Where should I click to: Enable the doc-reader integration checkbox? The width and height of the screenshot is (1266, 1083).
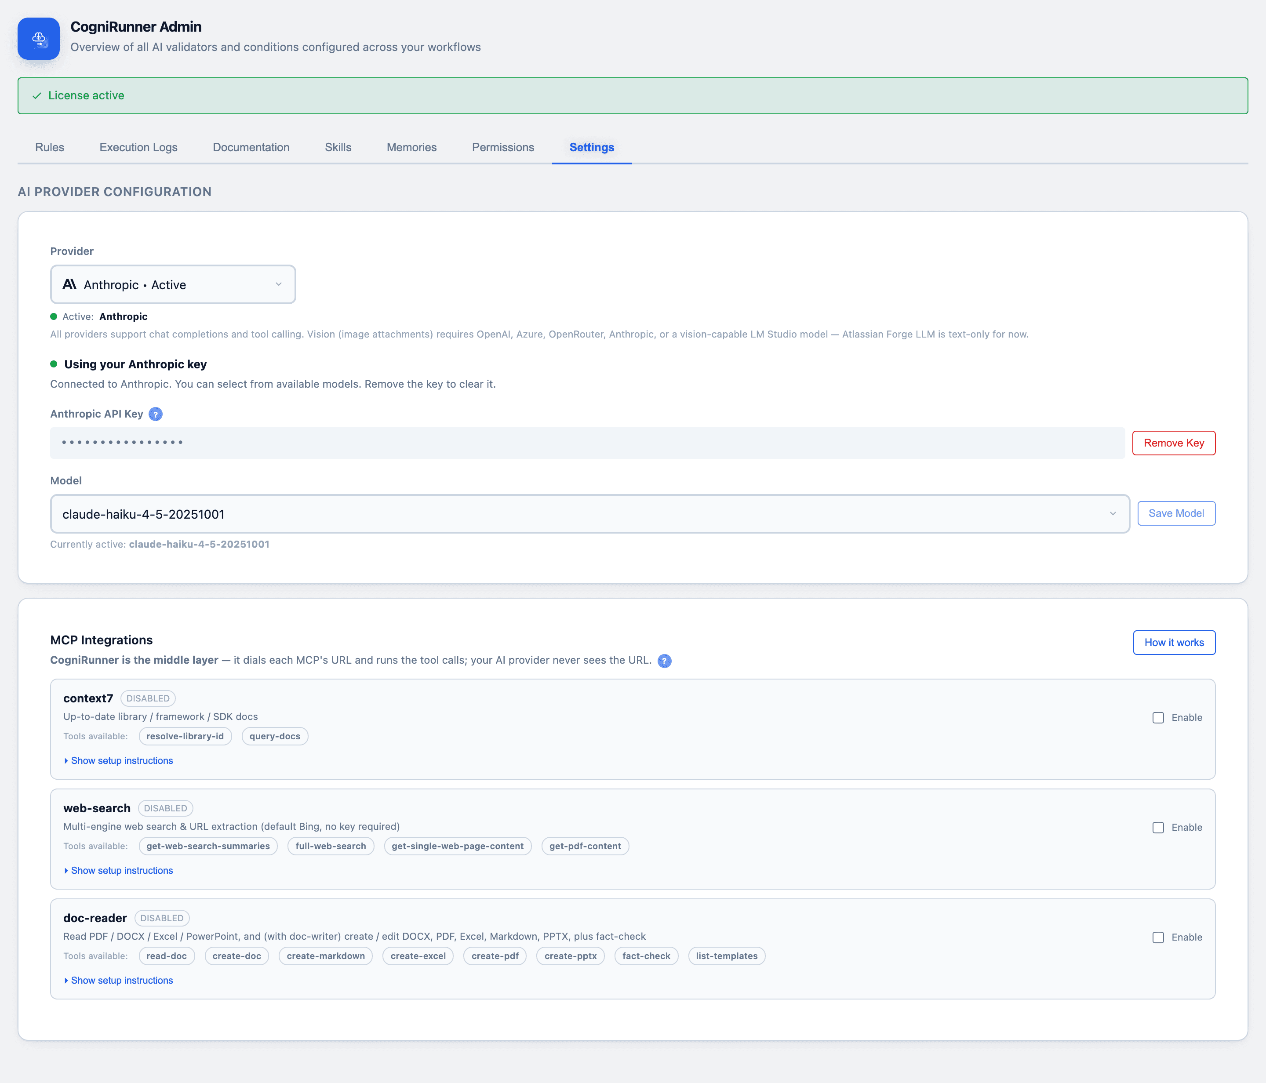[x=1158, y=938]
